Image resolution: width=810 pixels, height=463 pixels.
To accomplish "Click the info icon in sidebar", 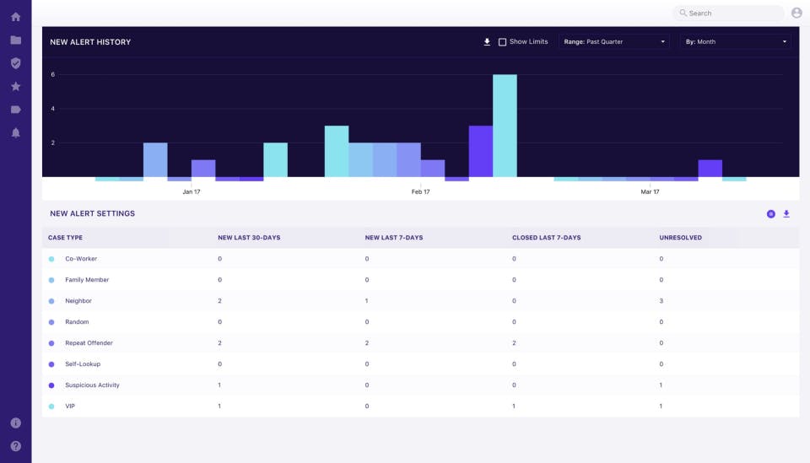I will (x=15, y=423).
